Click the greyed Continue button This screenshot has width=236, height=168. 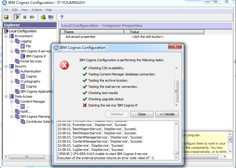tap(117, 114)
